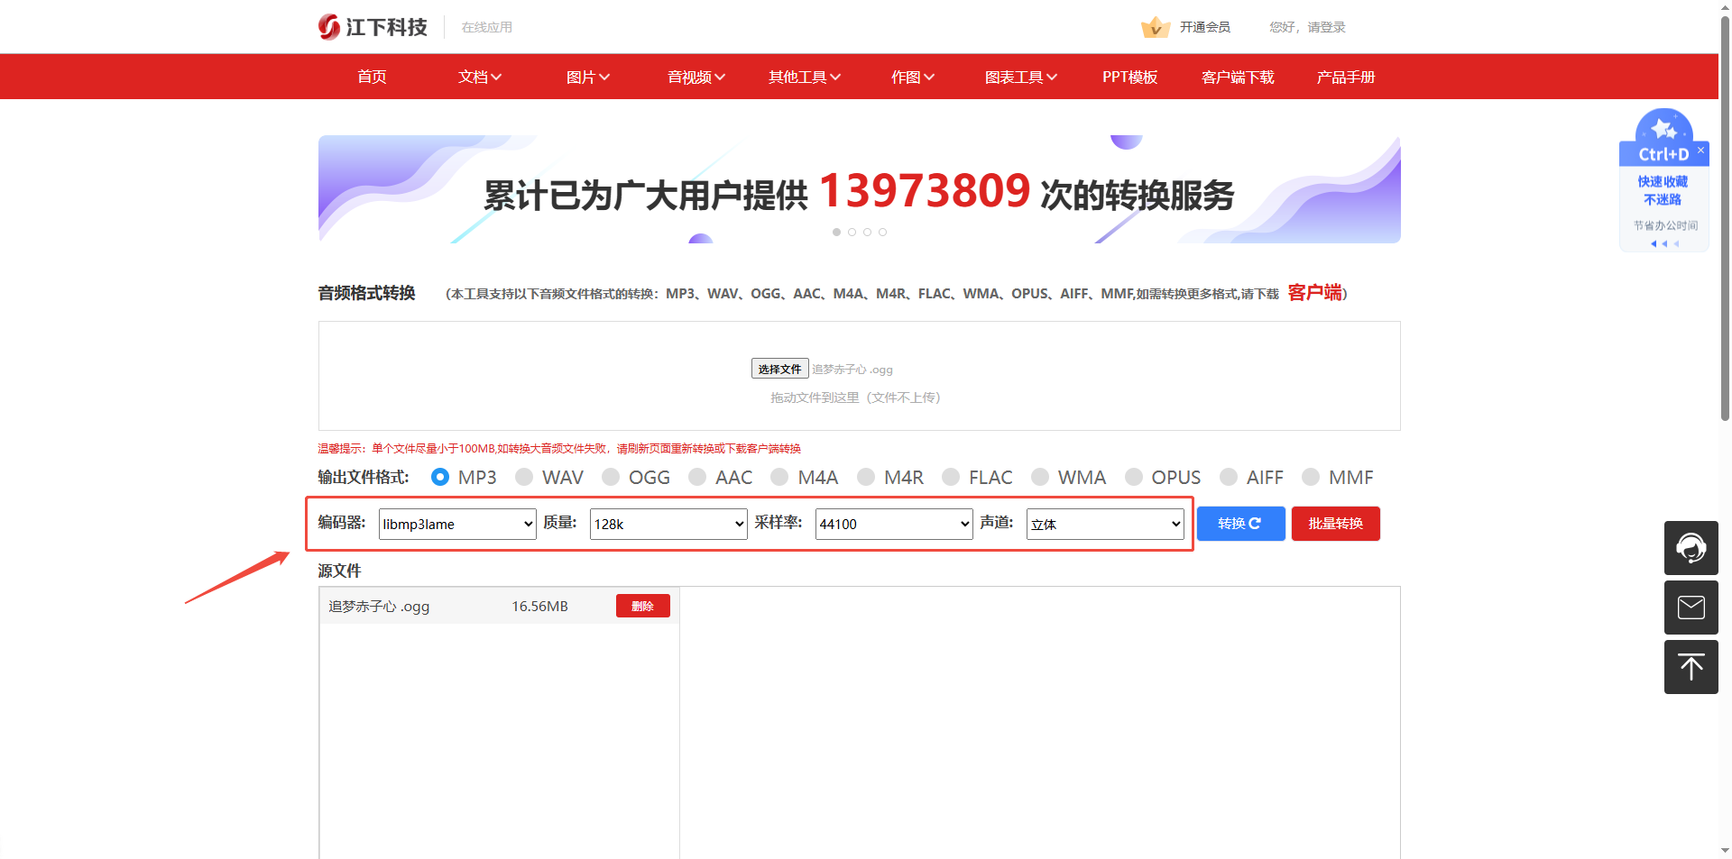The width and height of the screenshot is (1732, 859).
Task: Click the 江下科技 logo
Action: click(373, 27)
